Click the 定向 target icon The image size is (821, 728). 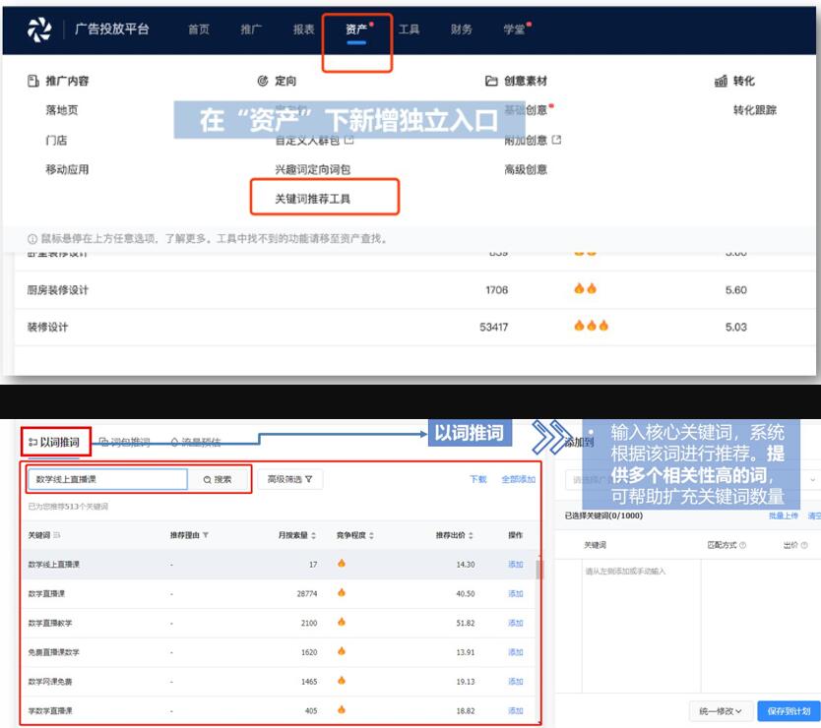pos(263,81)
